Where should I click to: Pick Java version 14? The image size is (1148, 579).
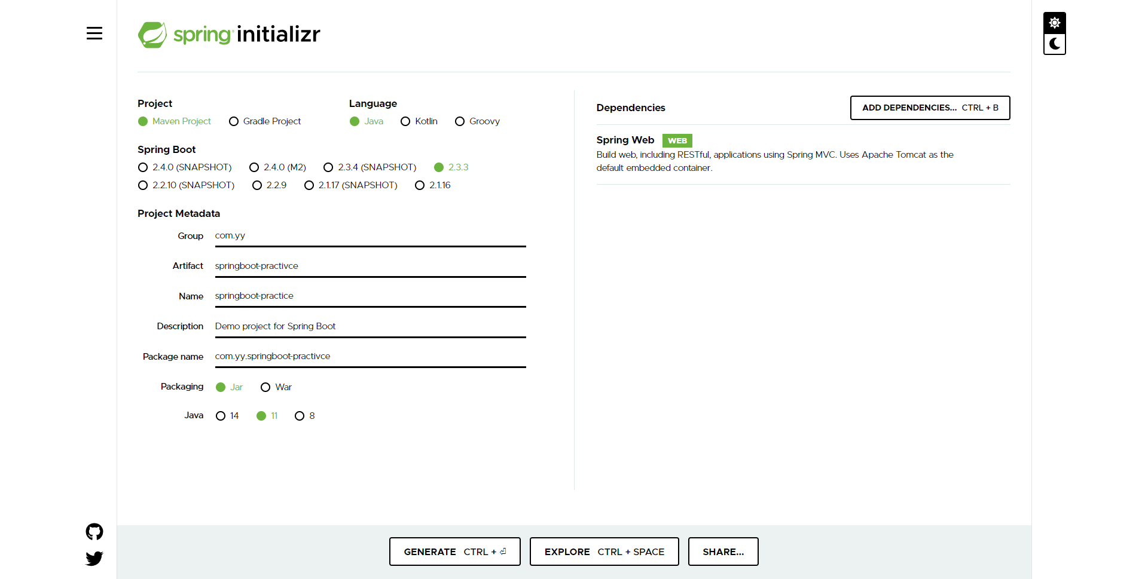227,416
